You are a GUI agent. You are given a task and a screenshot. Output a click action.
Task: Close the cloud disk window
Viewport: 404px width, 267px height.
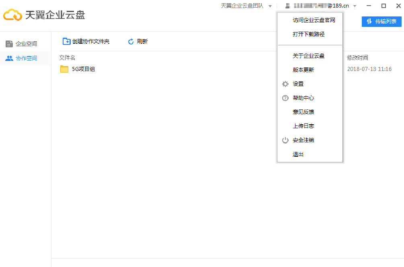click(398, 6)
